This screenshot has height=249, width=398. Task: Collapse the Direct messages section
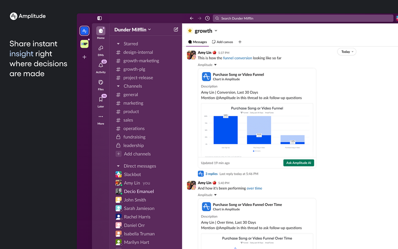point(118,166)
